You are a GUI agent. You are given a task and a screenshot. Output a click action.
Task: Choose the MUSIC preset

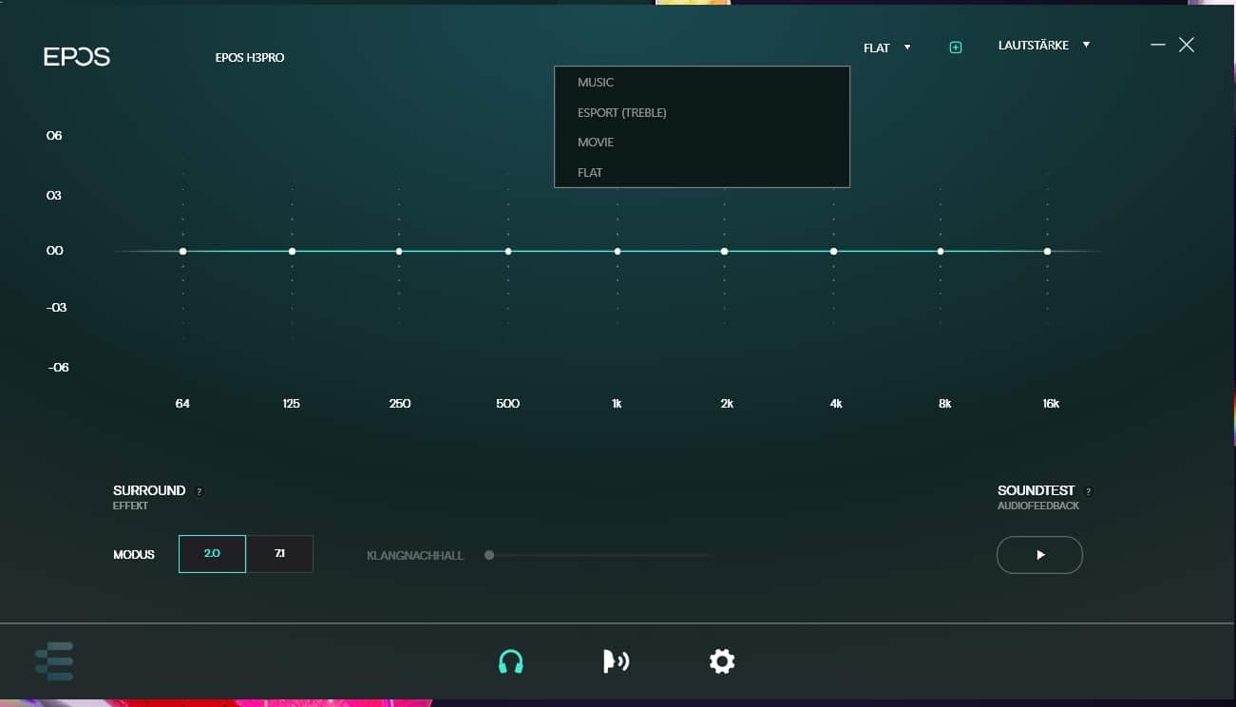click(596, 83)
